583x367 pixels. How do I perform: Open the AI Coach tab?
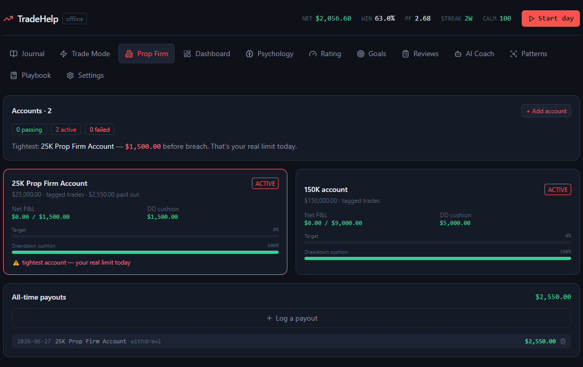click(474, 54)
